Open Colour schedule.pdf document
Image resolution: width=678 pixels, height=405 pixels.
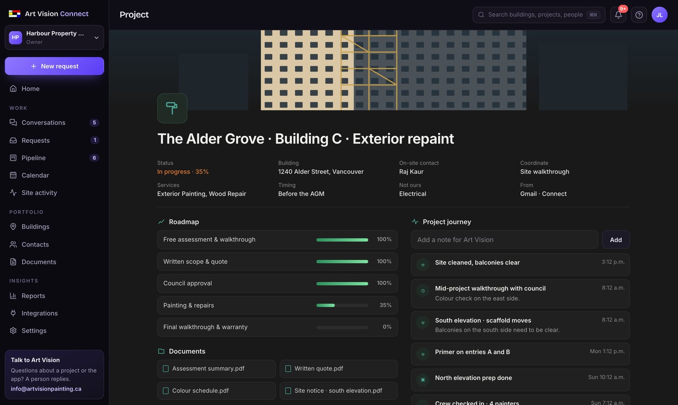(217, 391)
